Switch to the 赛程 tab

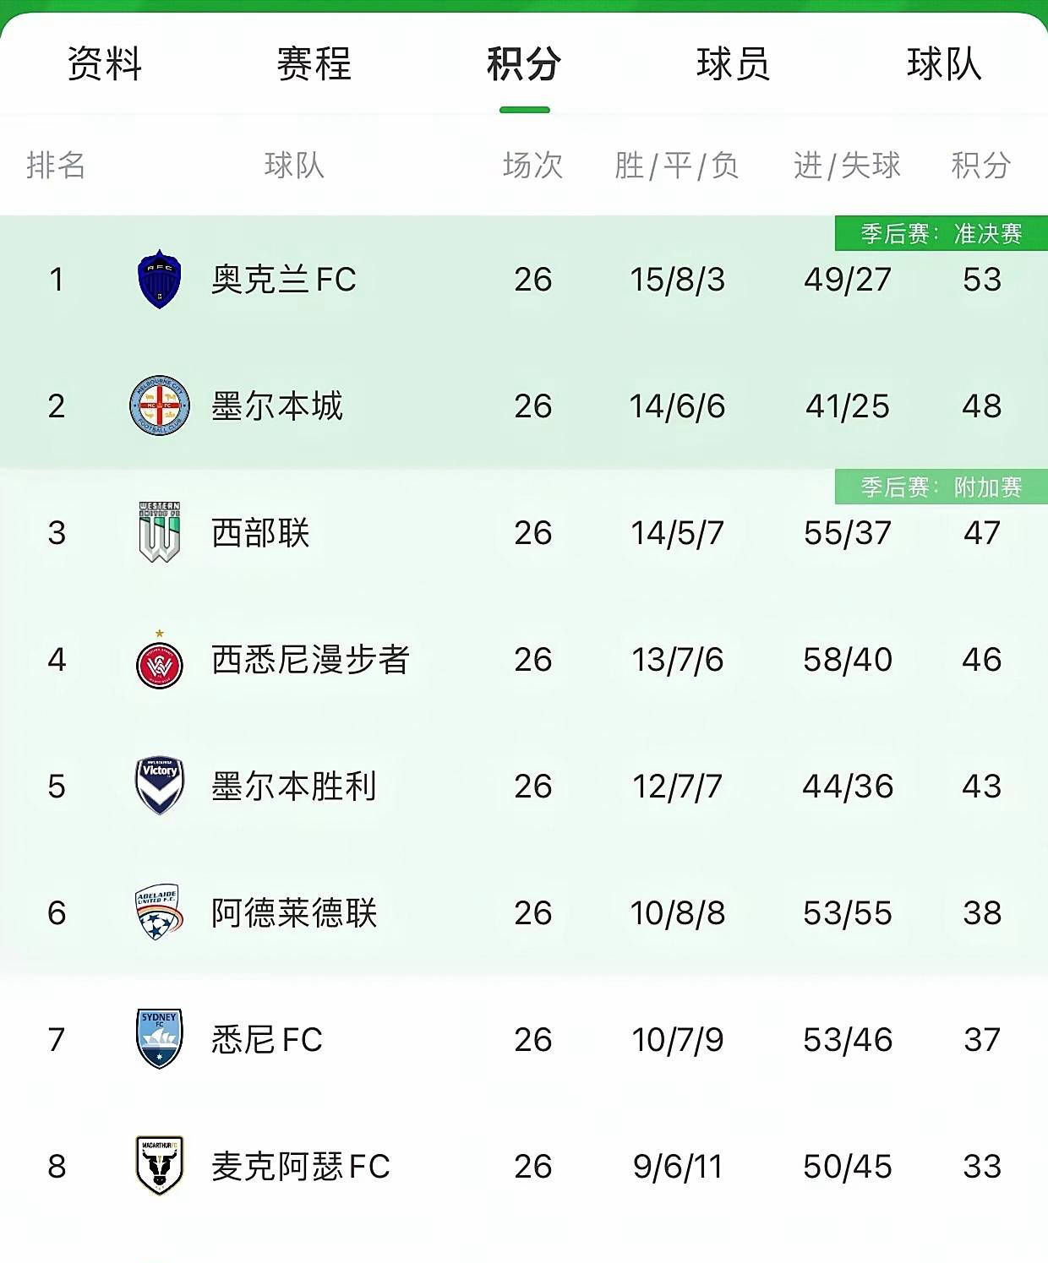313,68
